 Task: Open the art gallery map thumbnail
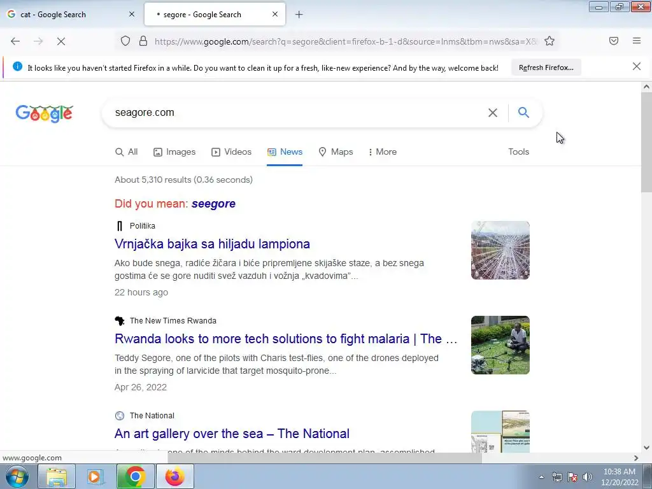click(500, 432)
